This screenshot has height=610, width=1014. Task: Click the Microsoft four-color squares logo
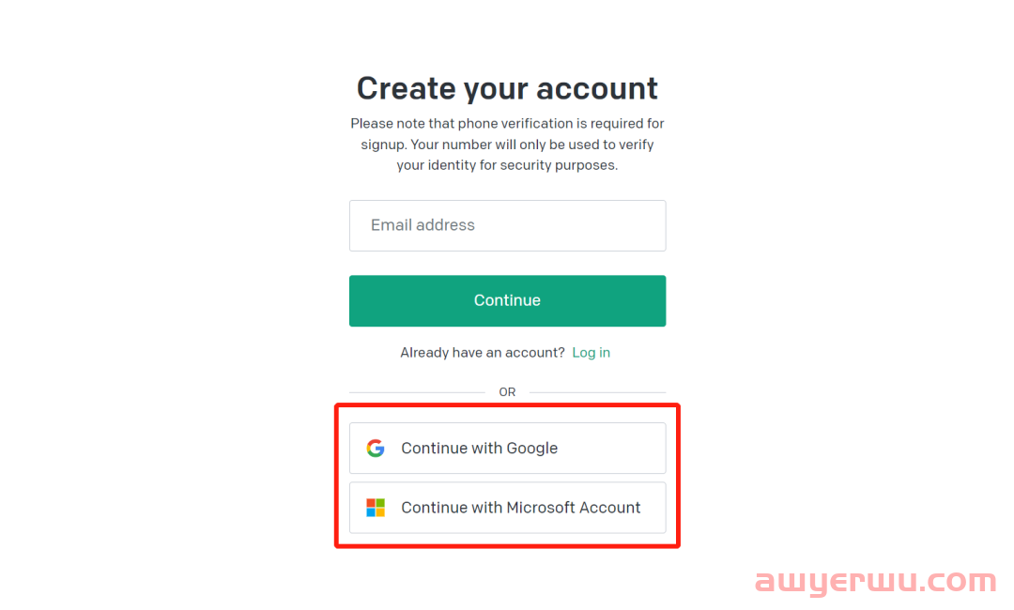[x=376, y=508]
